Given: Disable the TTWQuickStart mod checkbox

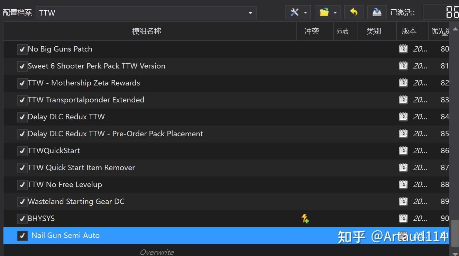Looking at the screenshot, I should click(x=22, y=150).
